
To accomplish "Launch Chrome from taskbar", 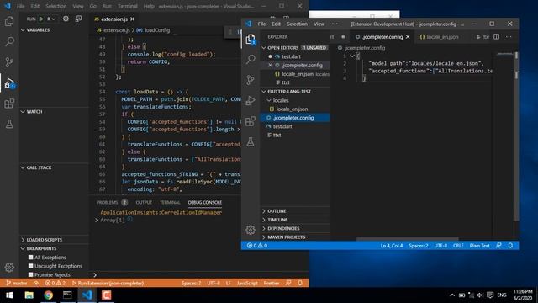I will click(49, 295).
